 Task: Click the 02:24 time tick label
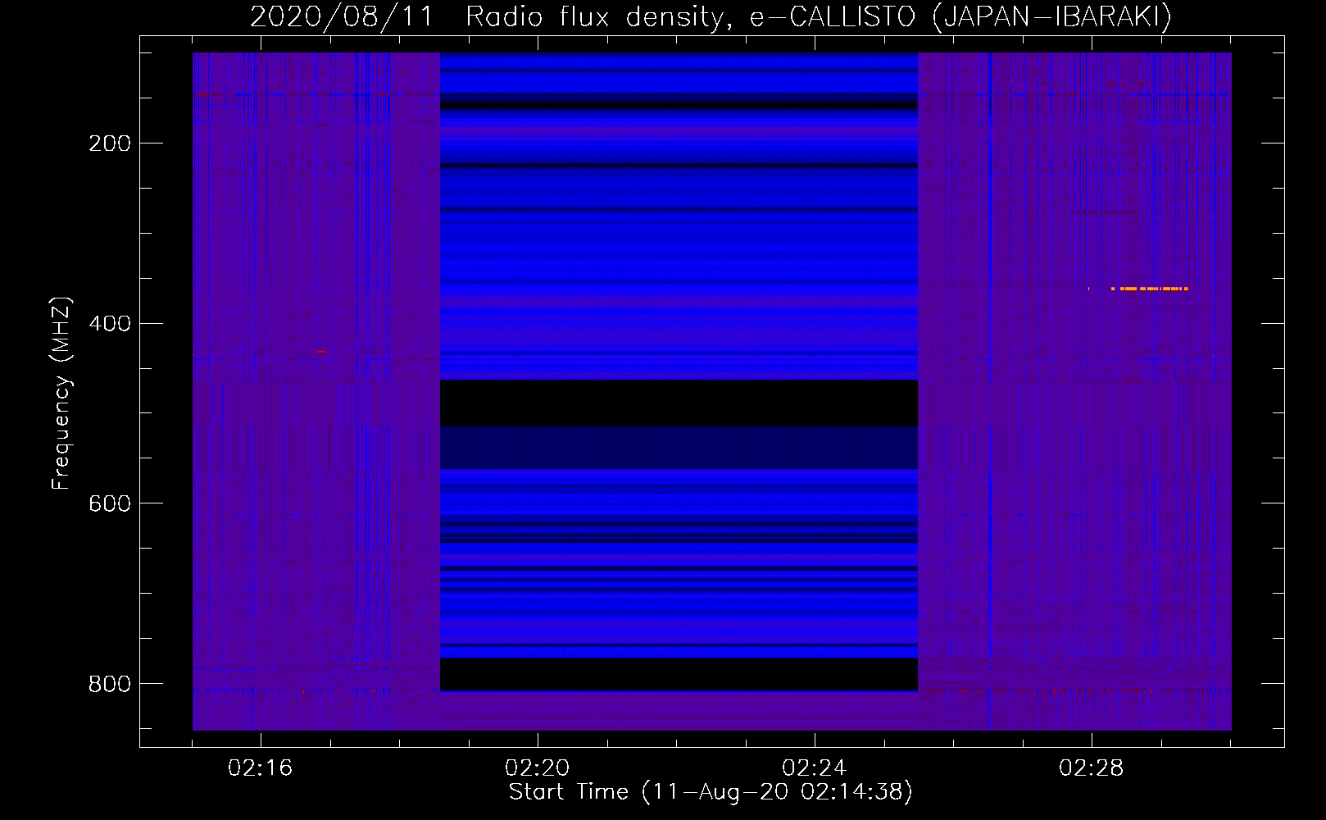815,768
